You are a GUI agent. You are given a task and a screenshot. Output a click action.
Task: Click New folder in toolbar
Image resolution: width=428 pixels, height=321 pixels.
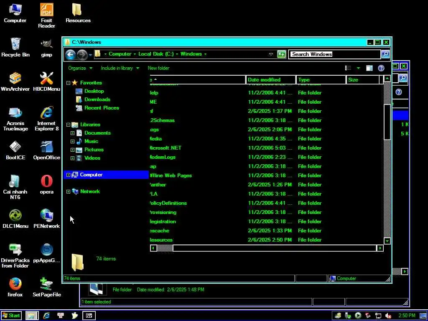point(158,68)
